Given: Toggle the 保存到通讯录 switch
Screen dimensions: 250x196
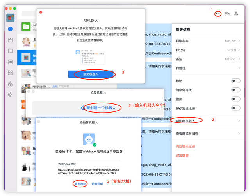Looking at the screenshot, I should pos(236,108).
